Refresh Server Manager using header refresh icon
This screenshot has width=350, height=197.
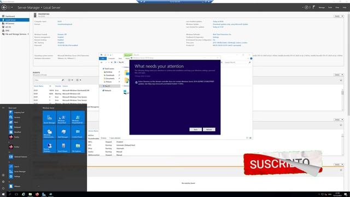coord(306,7)
